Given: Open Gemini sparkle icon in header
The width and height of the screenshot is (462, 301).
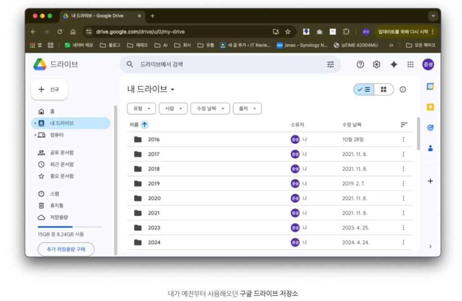Looking at the screenshot, I should coord(393,64).
